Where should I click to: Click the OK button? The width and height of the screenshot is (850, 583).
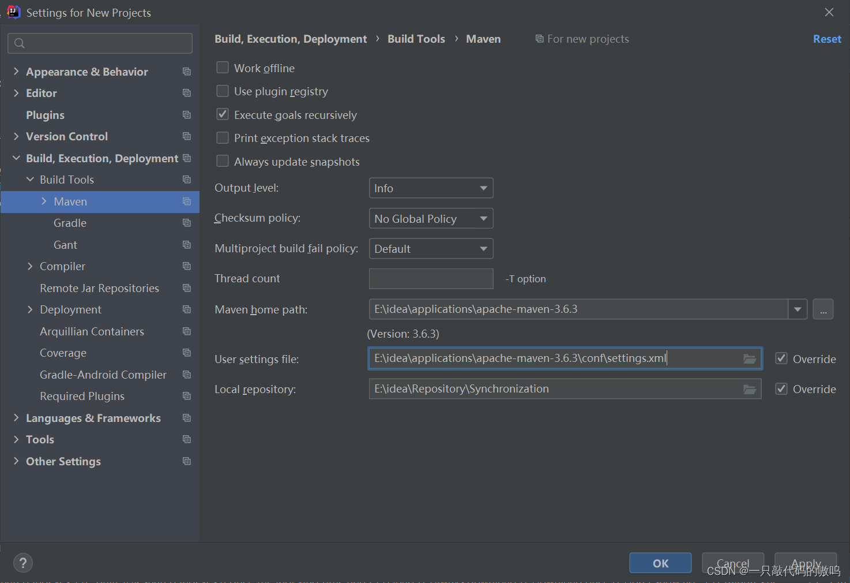point(660,563)
